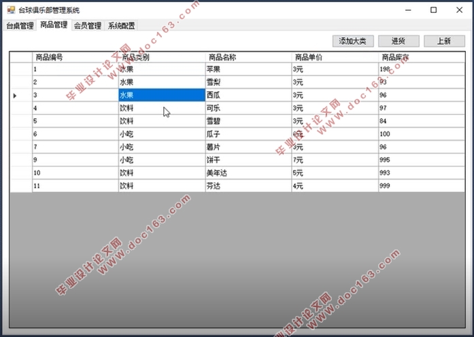Click the 添加大类 button
The width and height of the screenshot is (474, 337).
tap(353, 41)
